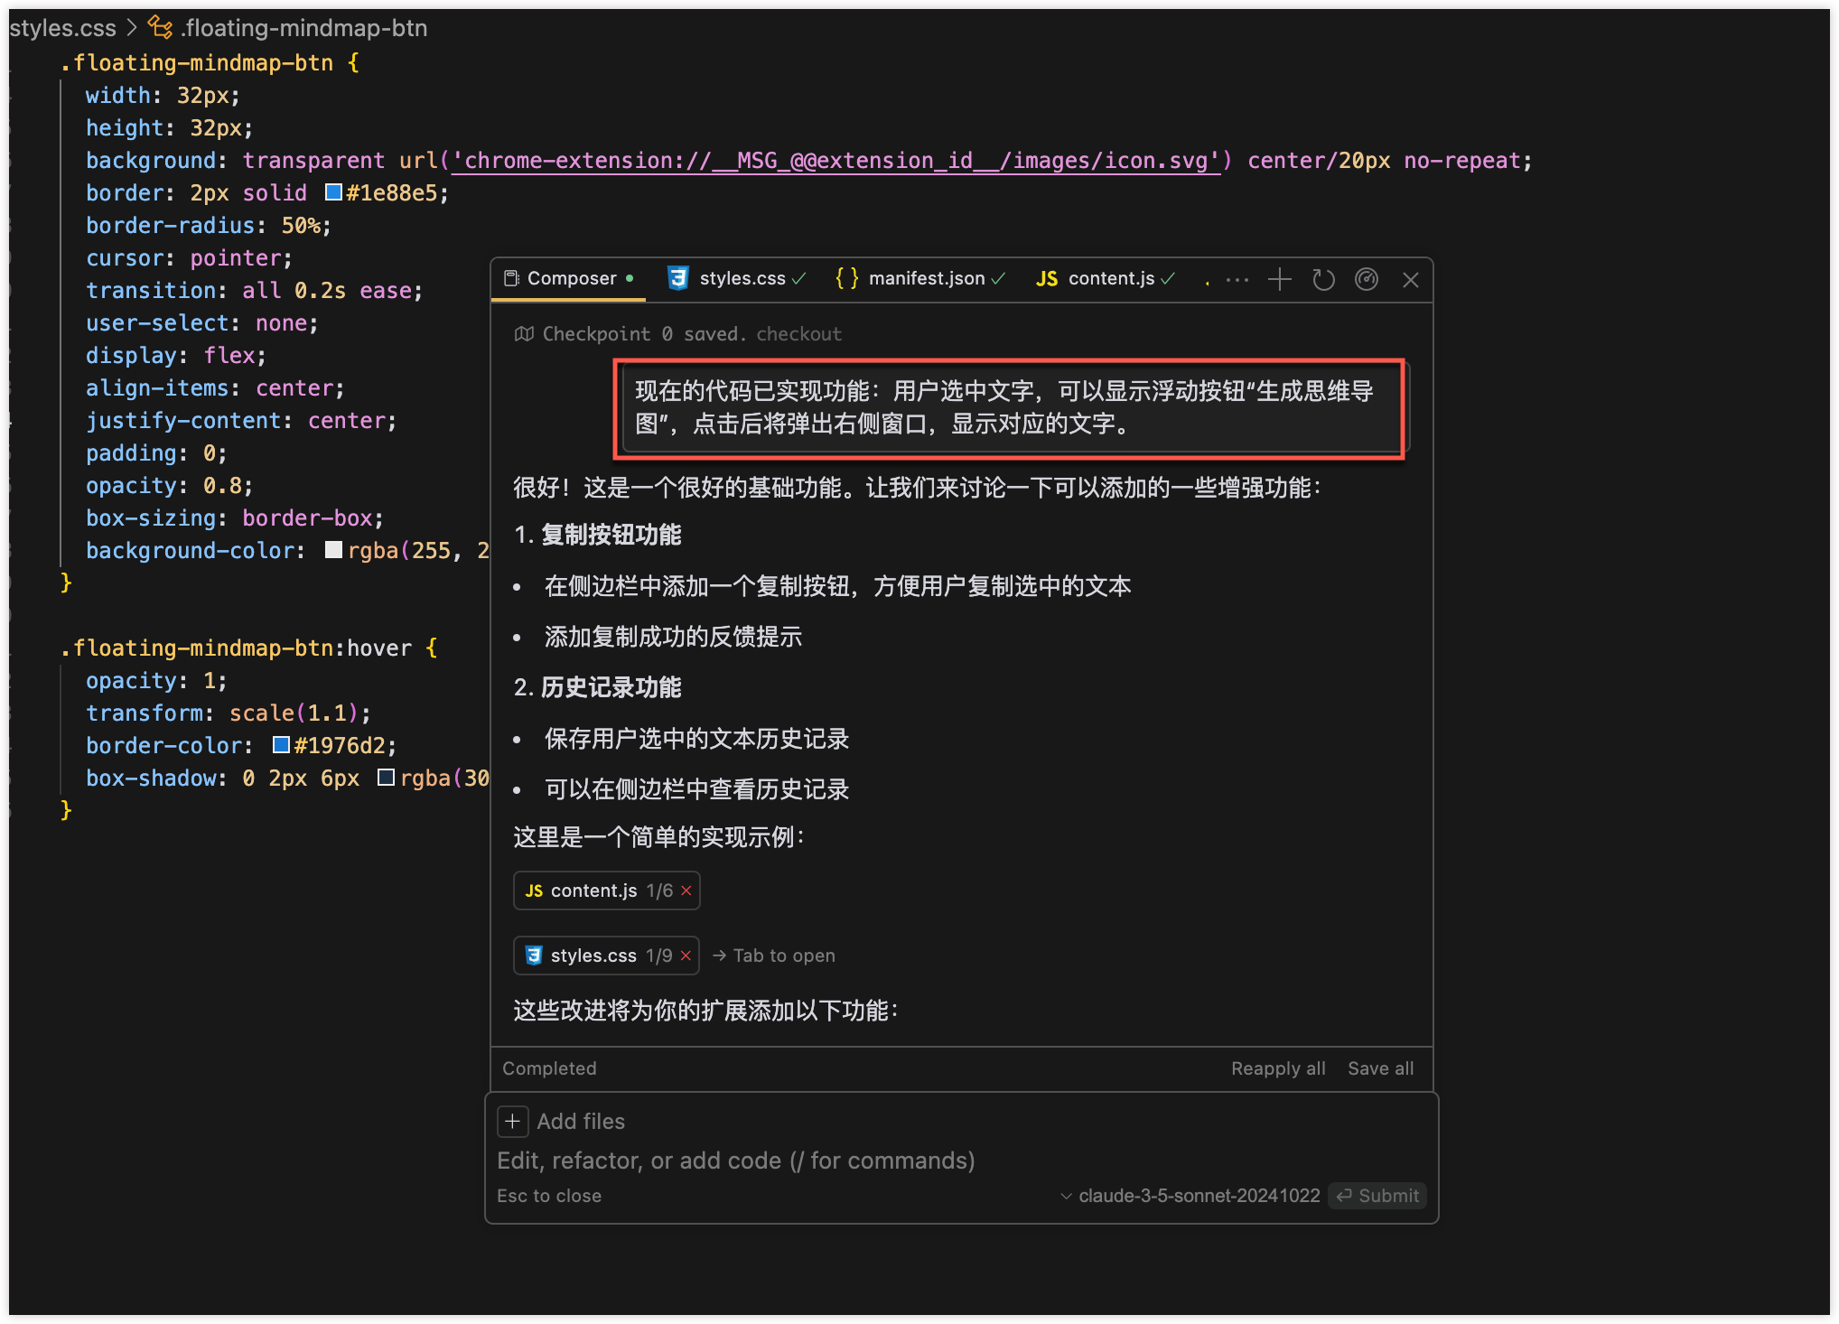
Task: Click the reset history circular arrow icon
Action: pos(1323,279)
